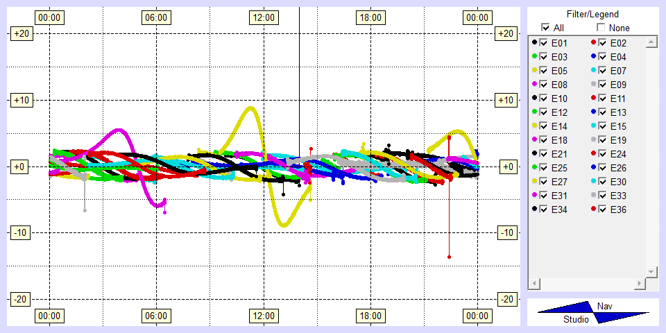Click the legend scroll down arrow
666x333 pixels.
click(x=651, y=271)
